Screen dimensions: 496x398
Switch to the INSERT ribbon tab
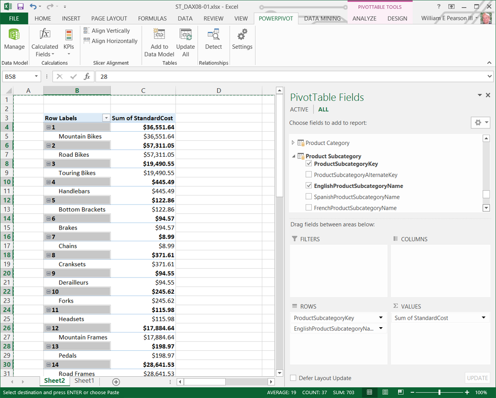click(71, 18)
